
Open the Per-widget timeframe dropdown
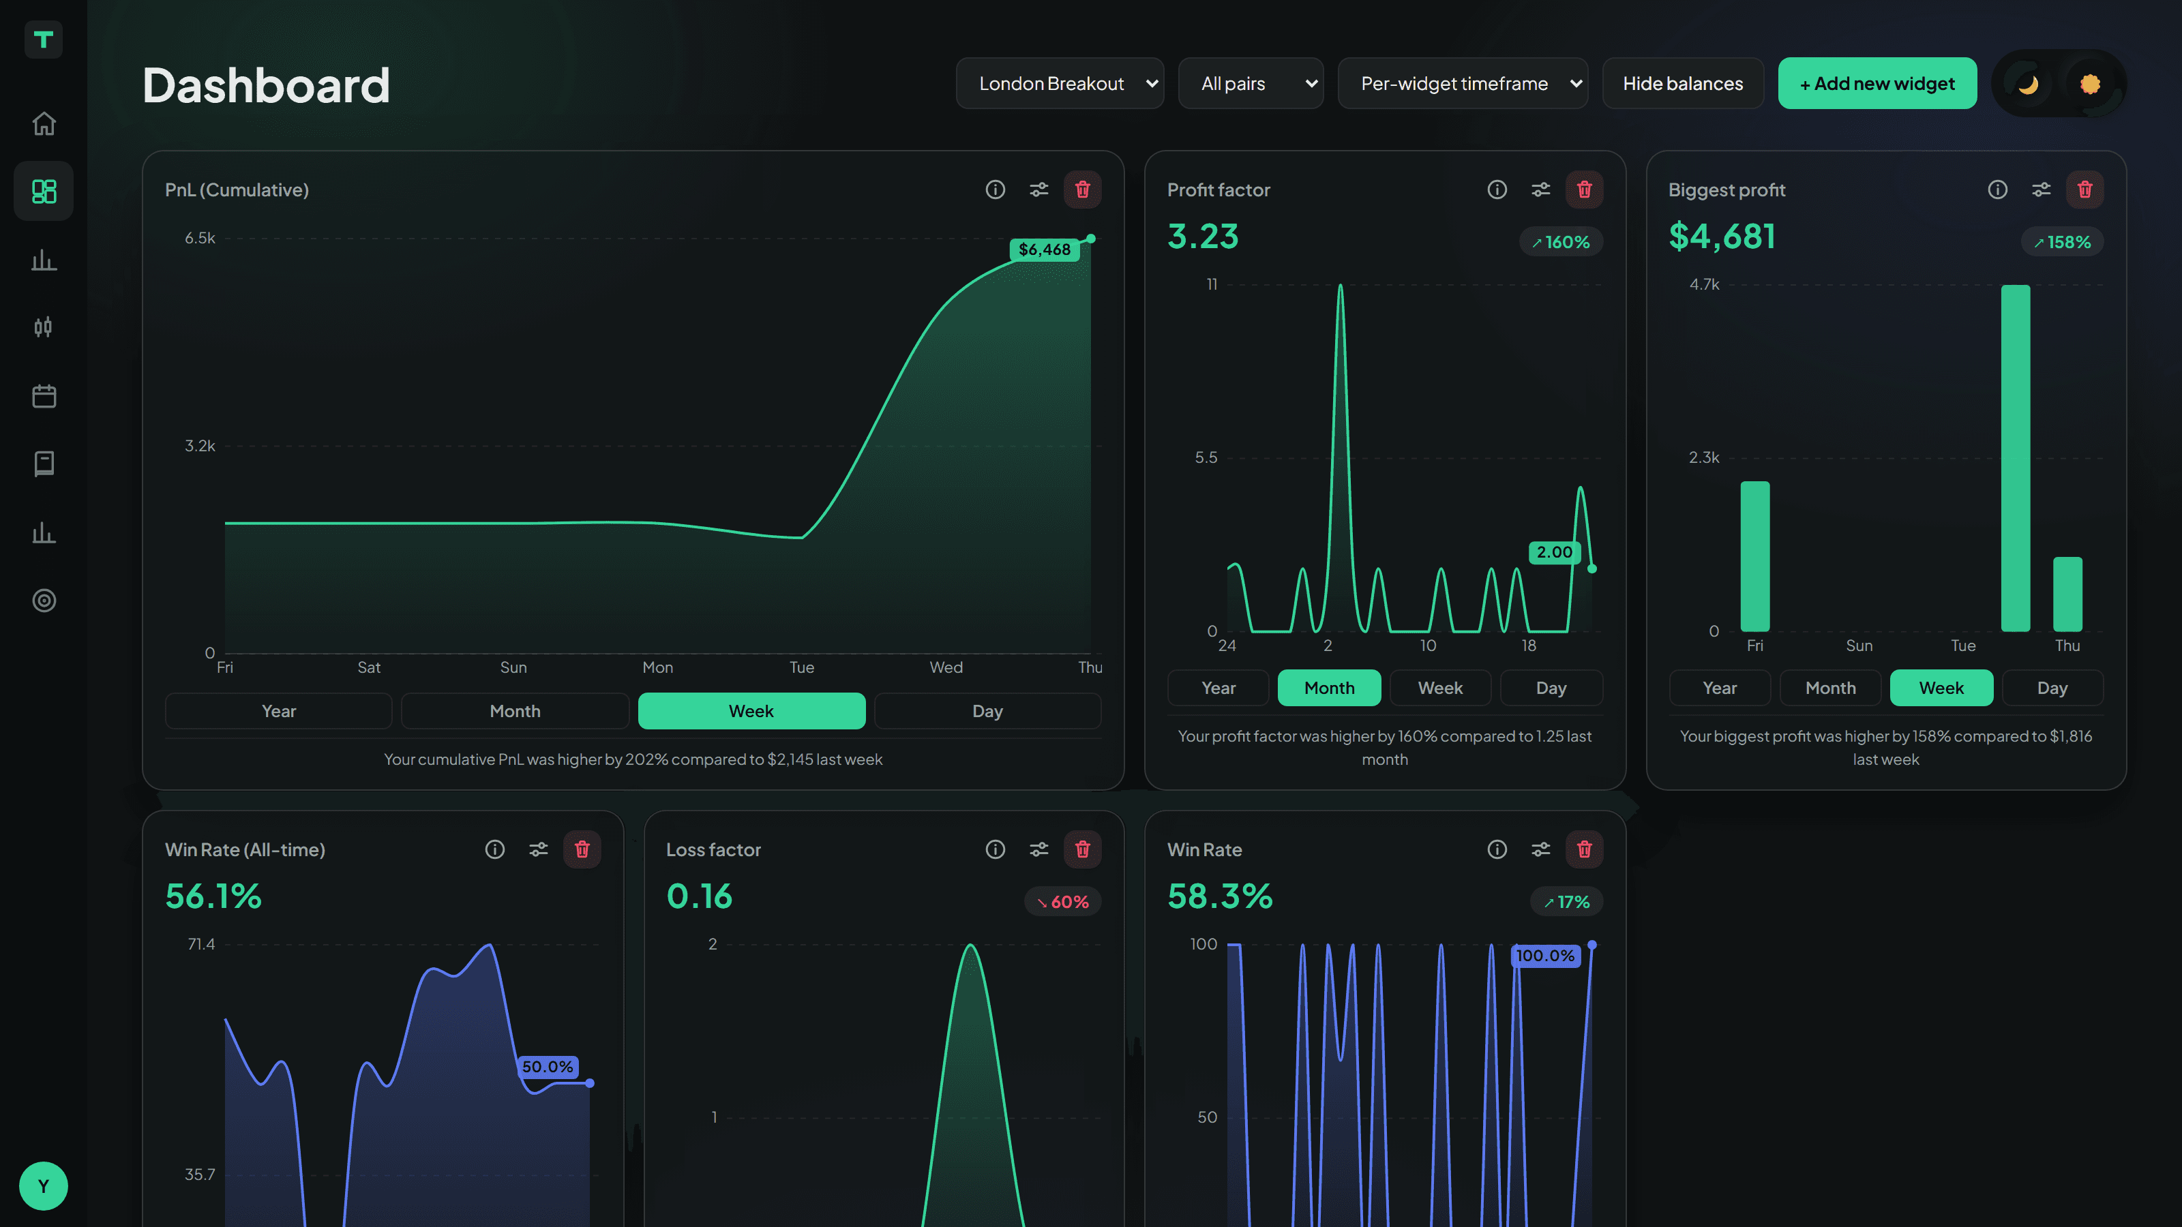point(1463,83)
